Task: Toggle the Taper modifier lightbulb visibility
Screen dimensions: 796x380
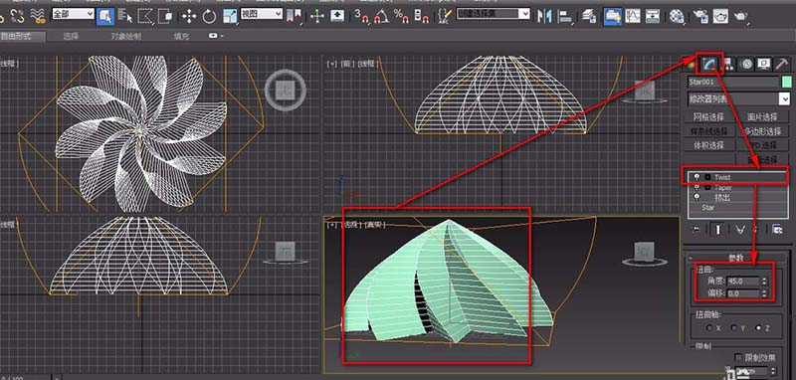Action: pyautogui.click(x=696, y=187)
